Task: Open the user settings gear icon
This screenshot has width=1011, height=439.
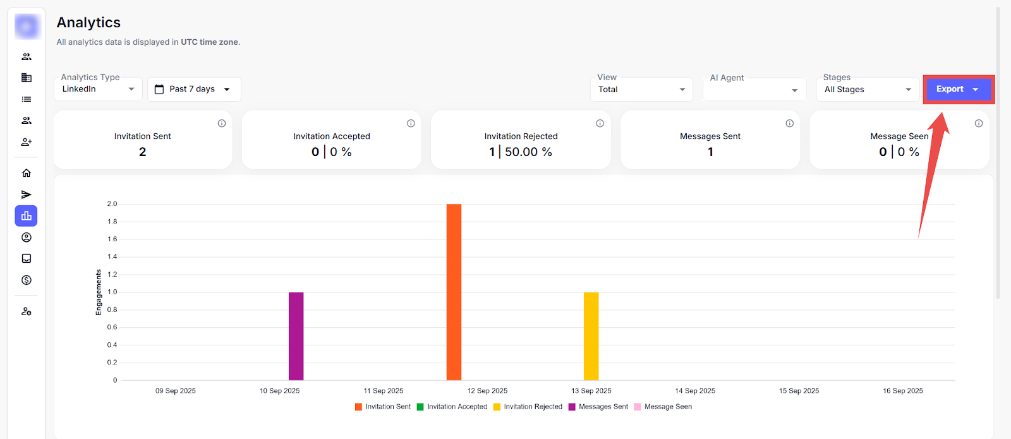Action: (x=27, y=311)
